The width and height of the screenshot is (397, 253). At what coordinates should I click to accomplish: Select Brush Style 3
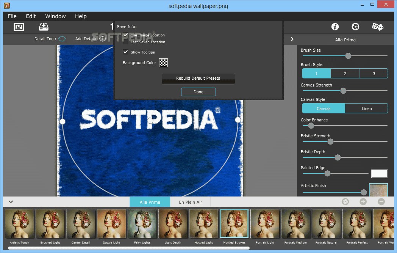(x=374, y=74)
